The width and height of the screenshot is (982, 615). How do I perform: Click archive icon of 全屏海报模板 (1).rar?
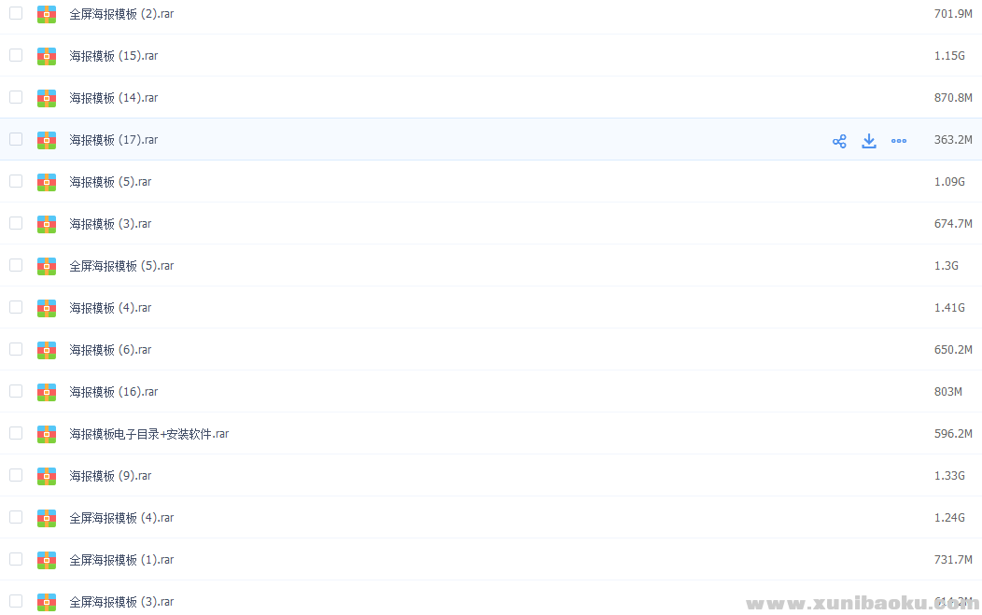pos(47,560)
